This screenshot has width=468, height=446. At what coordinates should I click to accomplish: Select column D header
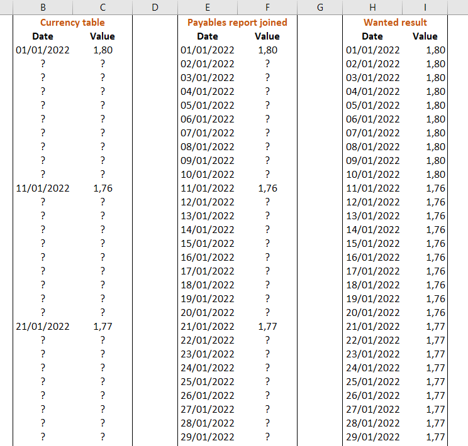click(155, 7)
